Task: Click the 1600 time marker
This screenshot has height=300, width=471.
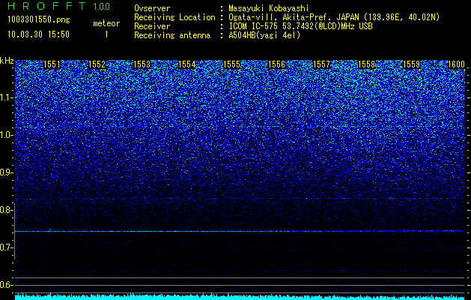Action: [x=456, y=64]
